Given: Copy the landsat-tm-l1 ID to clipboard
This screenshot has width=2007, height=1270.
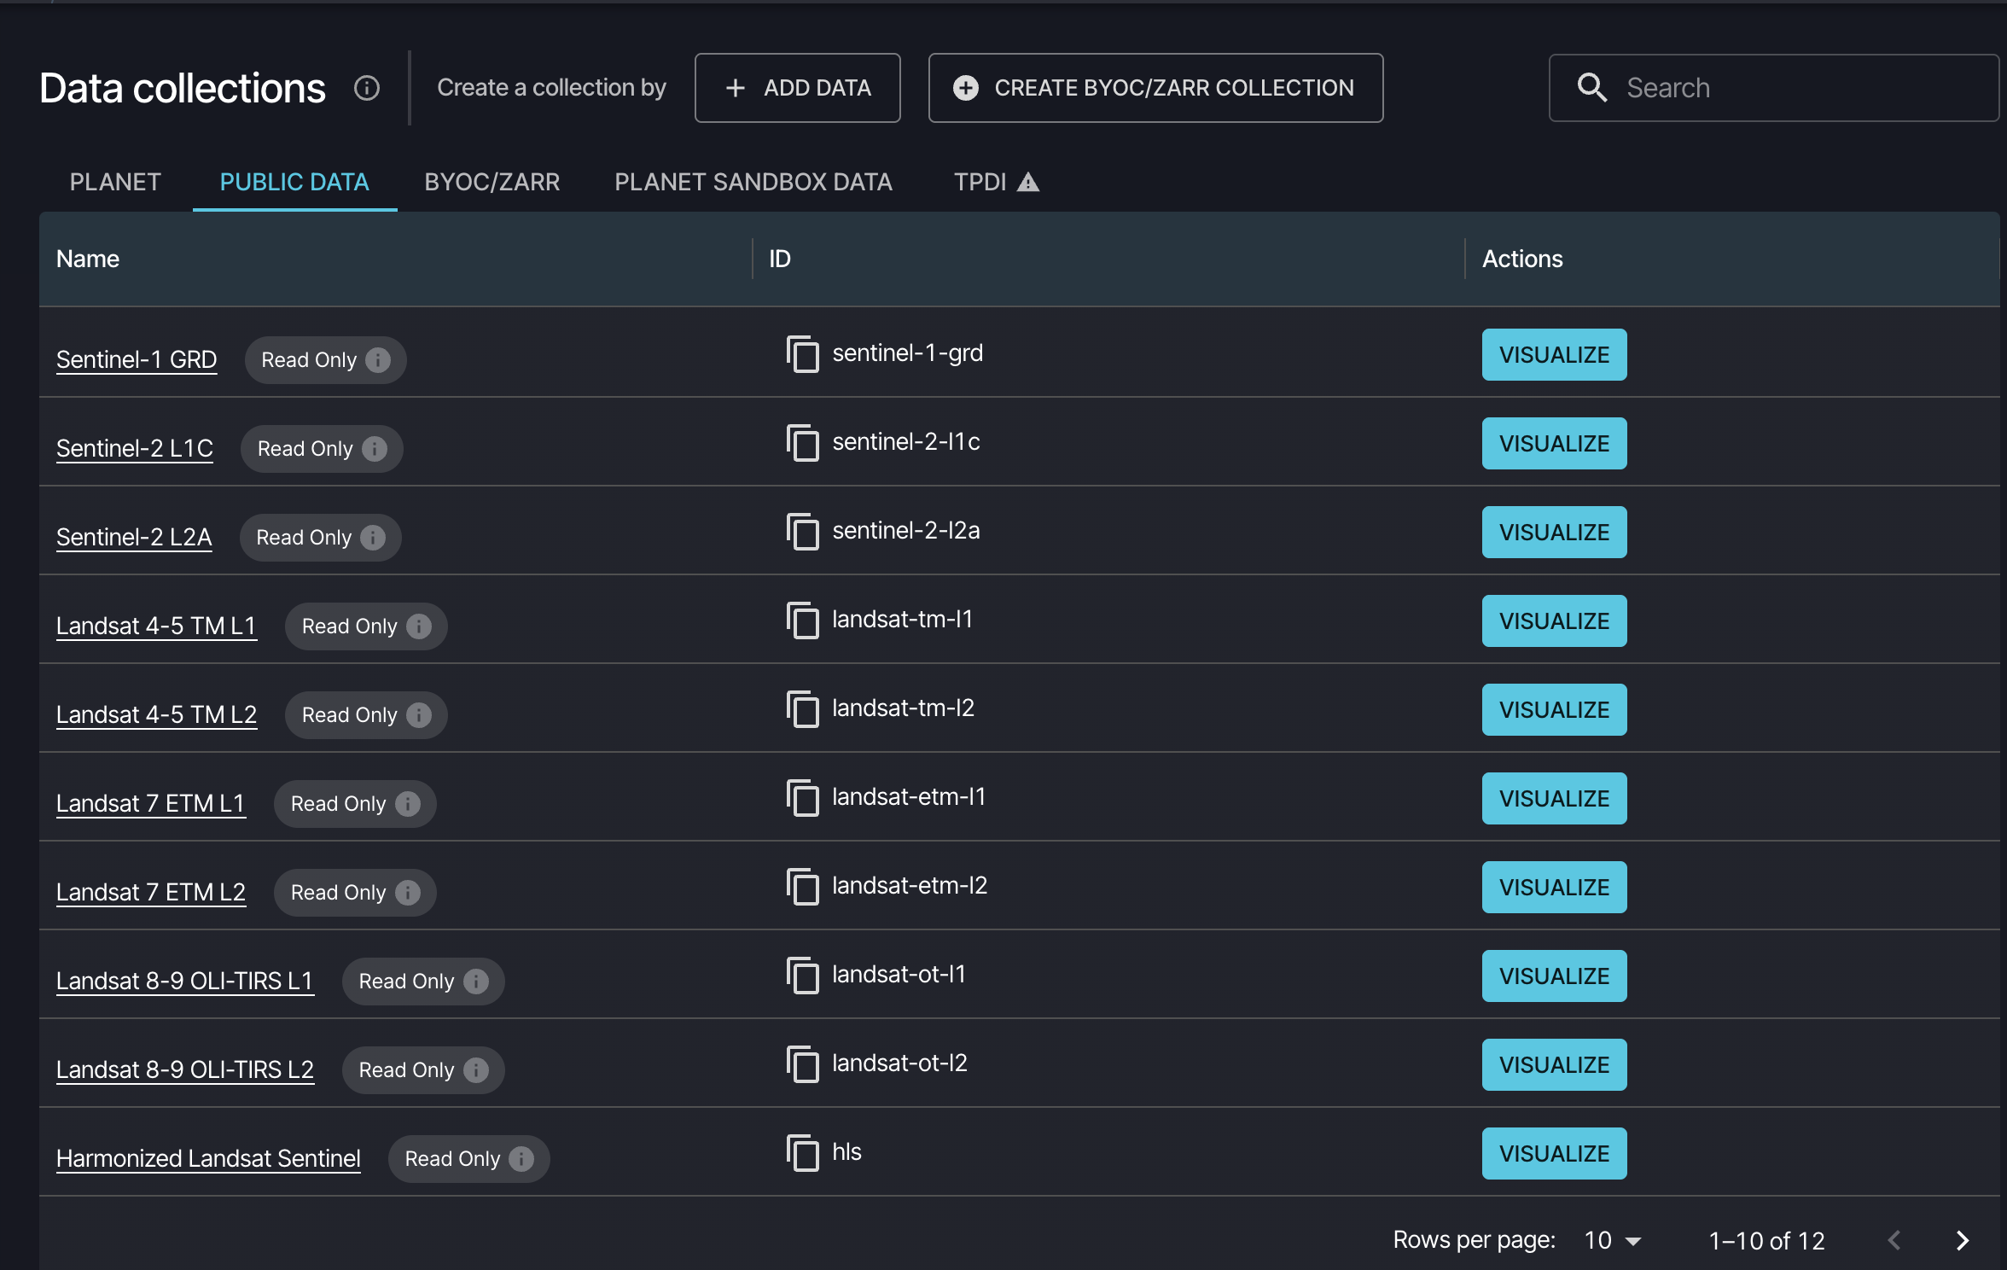Looking at the screenshot, I should point(802,620).
